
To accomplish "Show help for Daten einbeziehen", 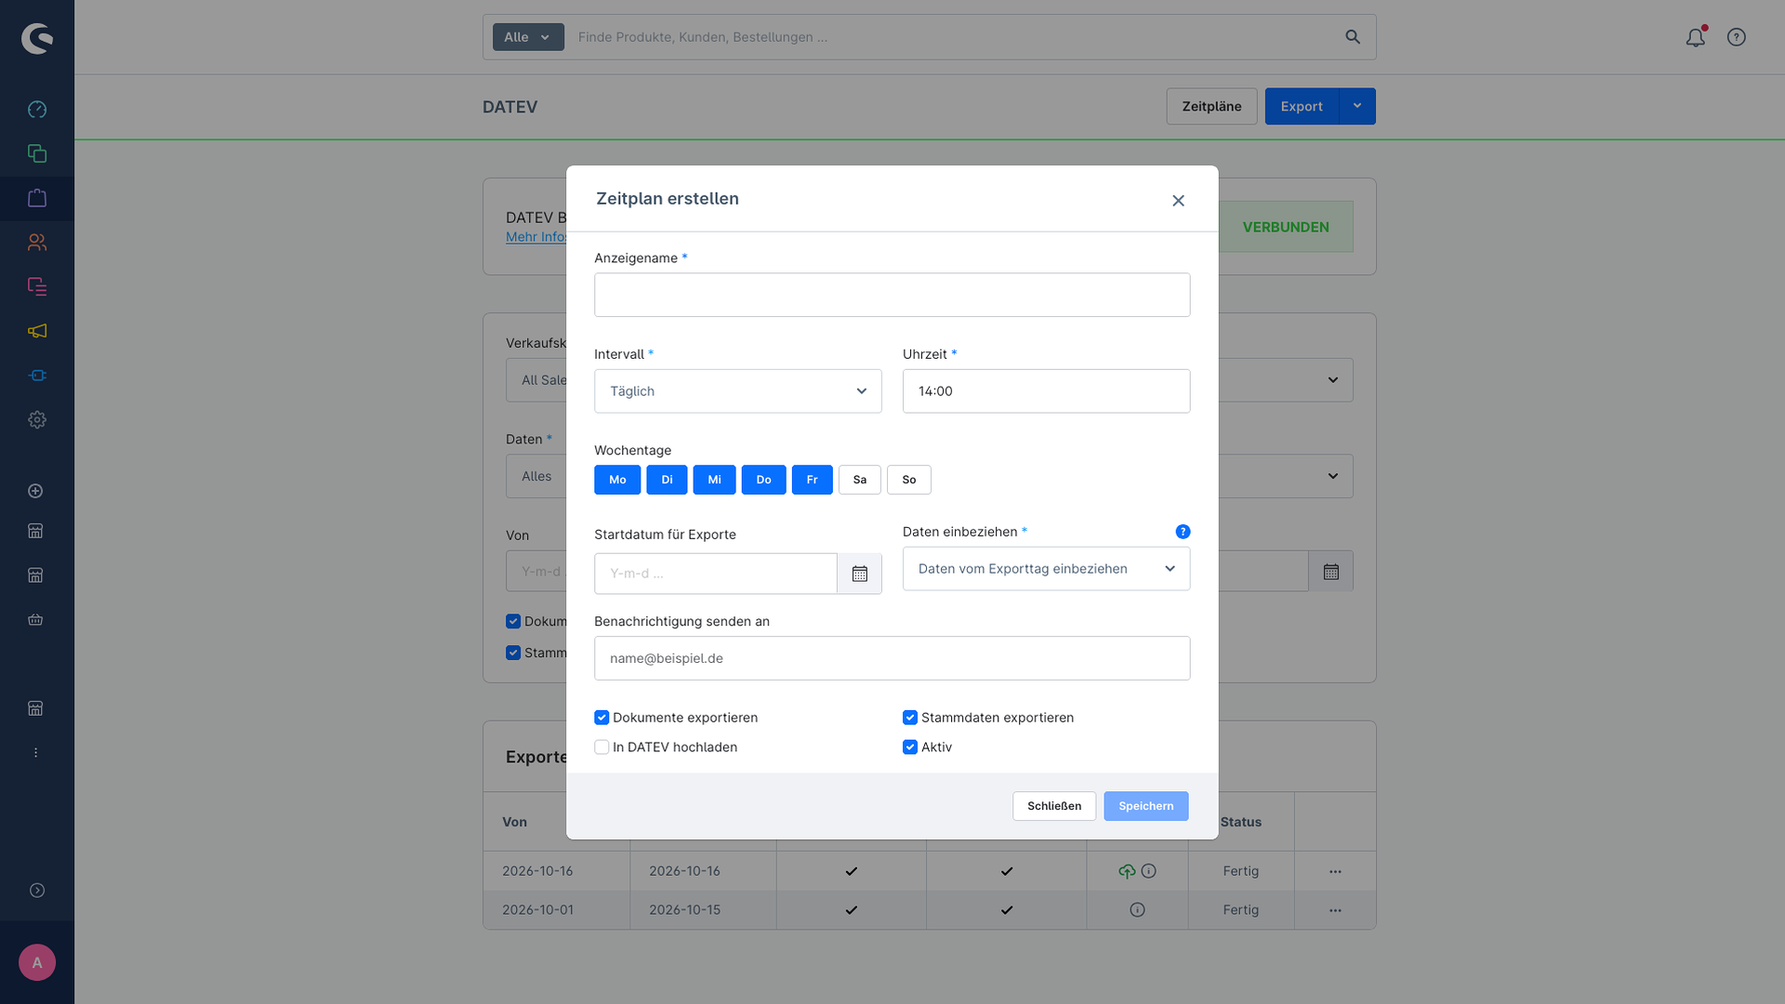I will (x=1183, y=532).
